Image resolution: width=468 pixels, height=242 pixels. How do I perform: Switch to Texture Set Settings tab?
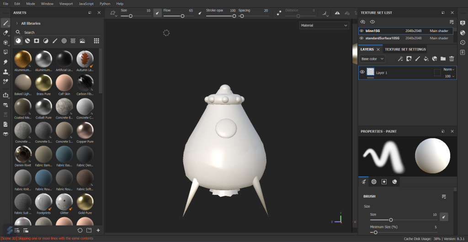[x=405, y=49]
